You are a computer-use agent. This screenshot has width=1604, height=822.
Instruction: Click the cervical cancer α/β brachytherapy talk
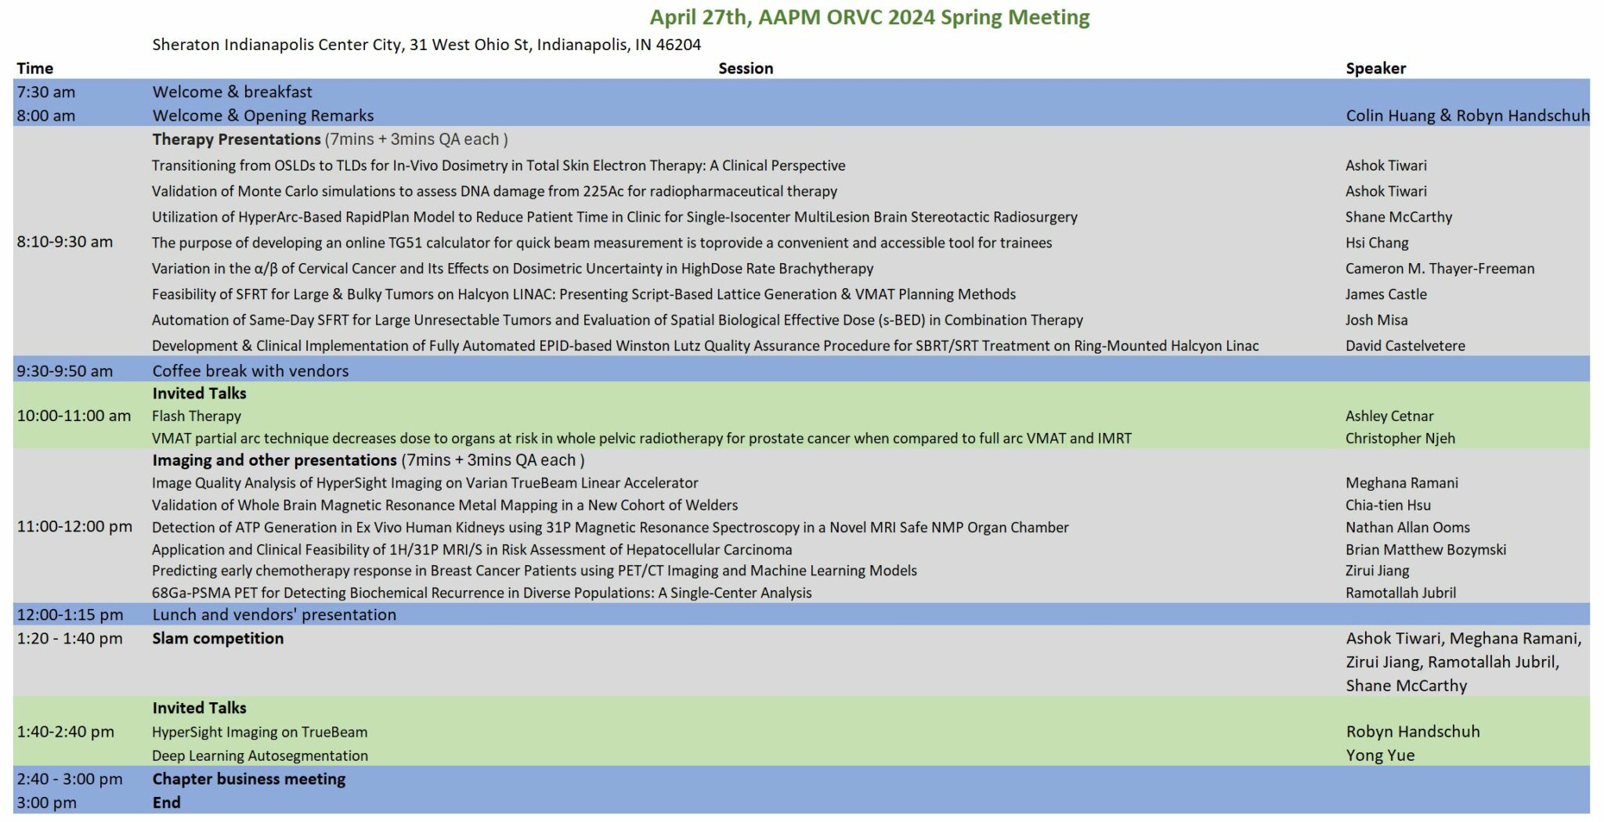coord(512,269)
